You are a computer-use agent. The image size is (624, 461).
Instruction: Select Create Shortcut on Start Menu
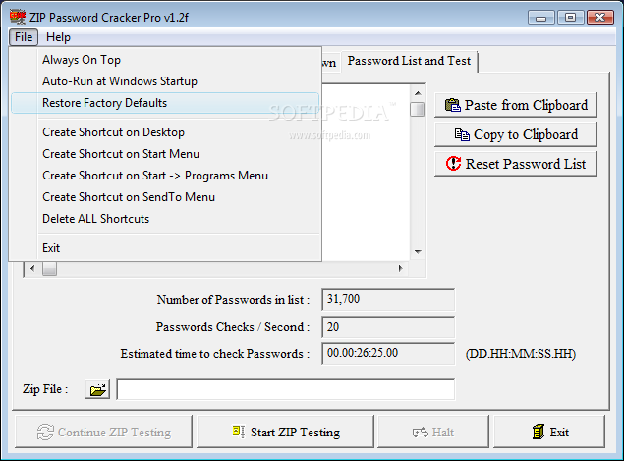[x=165, y=154]
